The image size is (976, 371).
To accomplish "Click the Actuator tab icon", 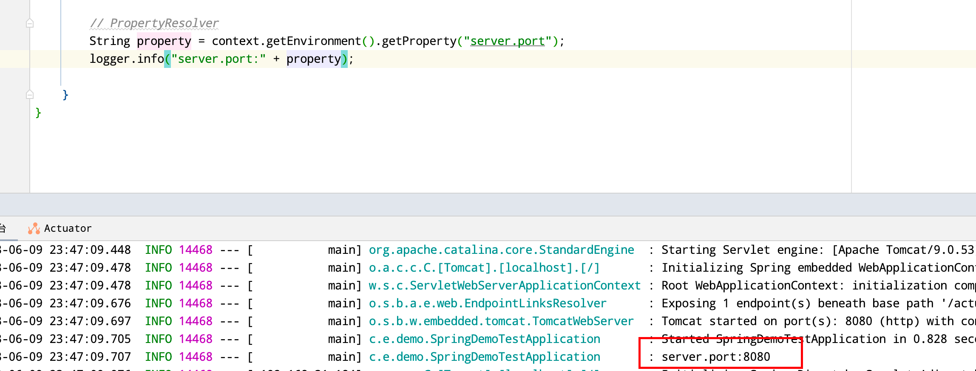I will tap(34, 229).
